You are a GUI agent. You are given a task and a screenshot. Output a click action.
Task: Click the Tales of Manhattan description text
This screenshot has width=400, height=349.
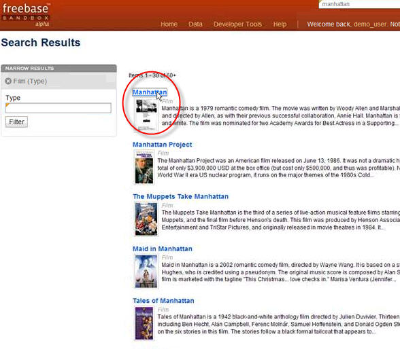coord(279,324)
